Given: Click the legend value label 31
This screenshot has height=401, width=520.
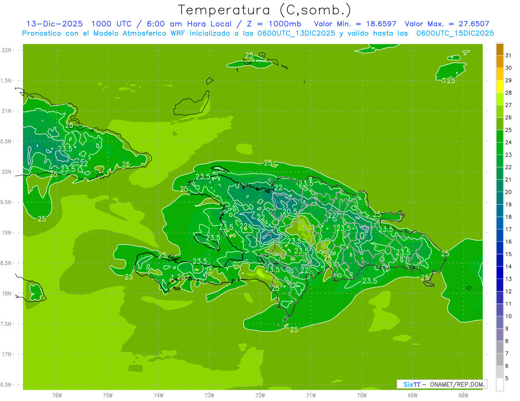Looking at the screenshot, I should pyautogui.click(x=509, y=55).
